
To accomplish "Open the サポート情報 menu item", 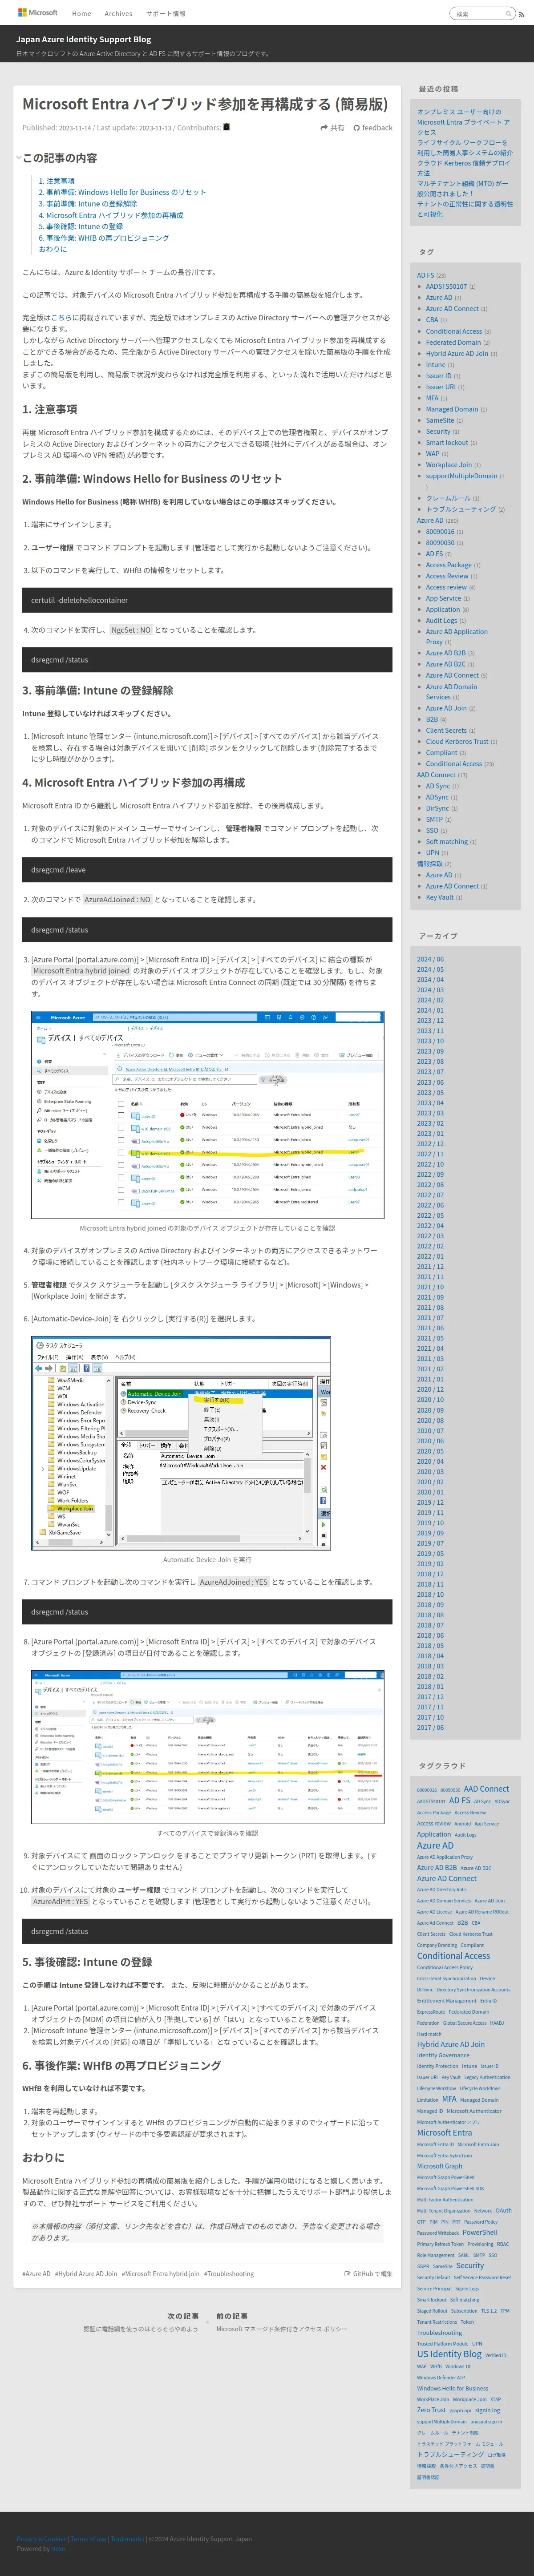I will point(165,14).
